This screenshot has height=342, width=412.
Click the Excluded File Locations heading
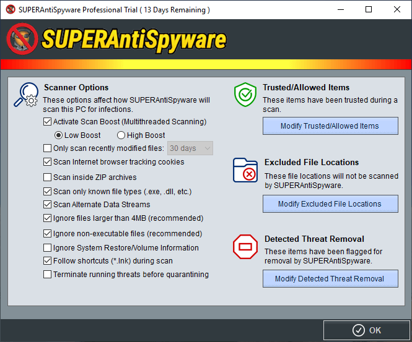click(x=312, y=163)
